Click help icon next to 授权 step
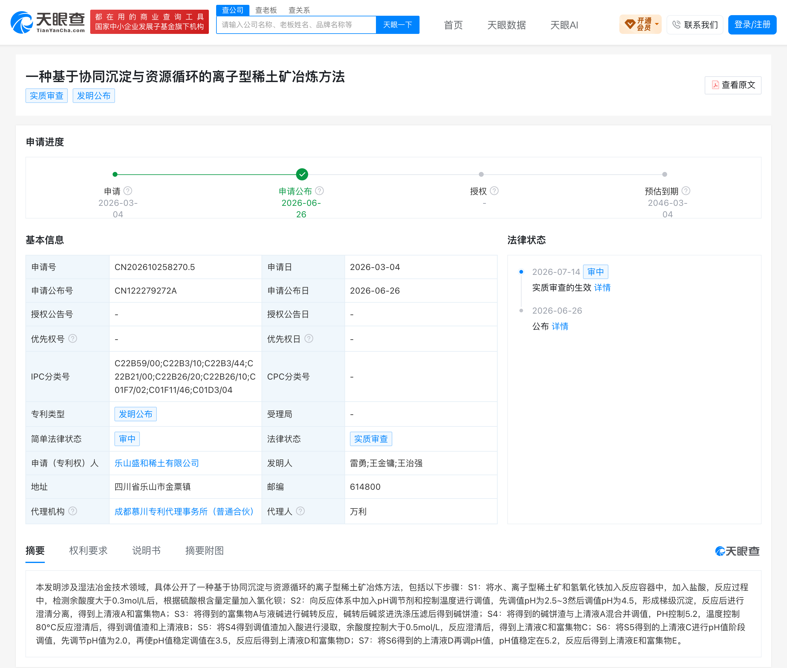787x668 pixels. pyautogui.click(x=494, y=191)
